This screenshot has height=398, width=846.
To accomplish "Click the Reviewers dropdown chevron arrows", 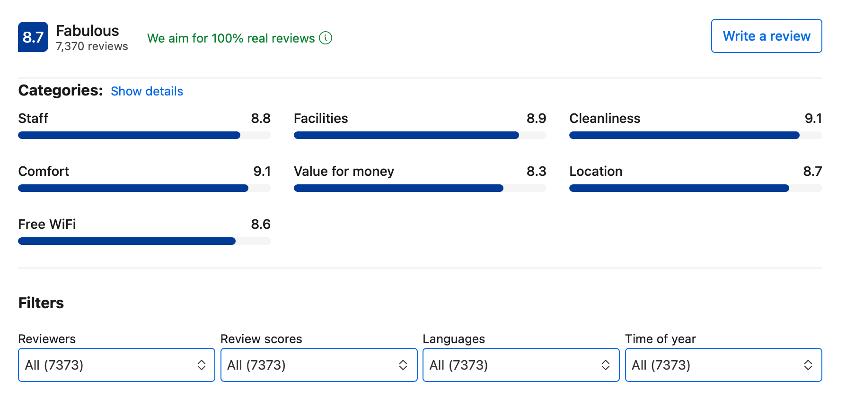I will 202,365.
